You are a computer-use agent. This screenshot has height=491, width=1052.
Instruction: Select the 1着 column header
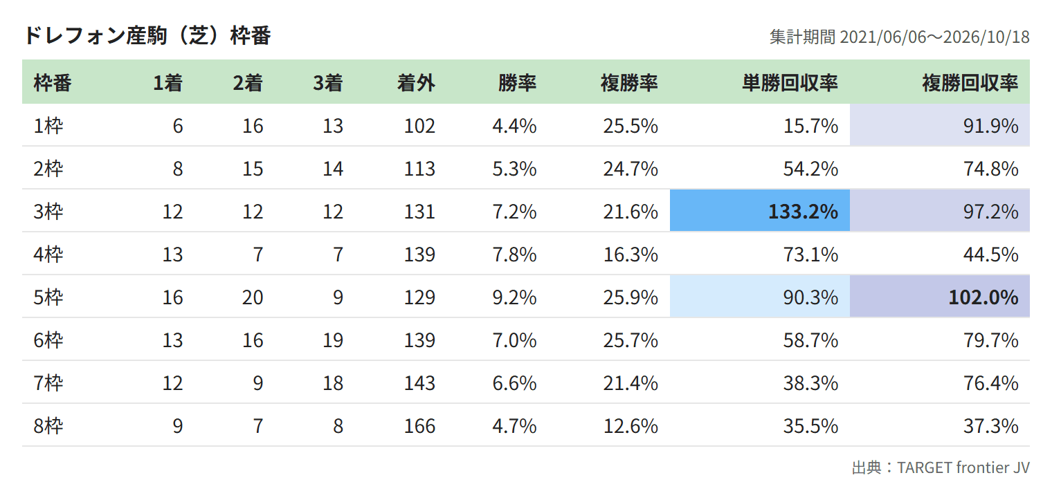(167, 84)
